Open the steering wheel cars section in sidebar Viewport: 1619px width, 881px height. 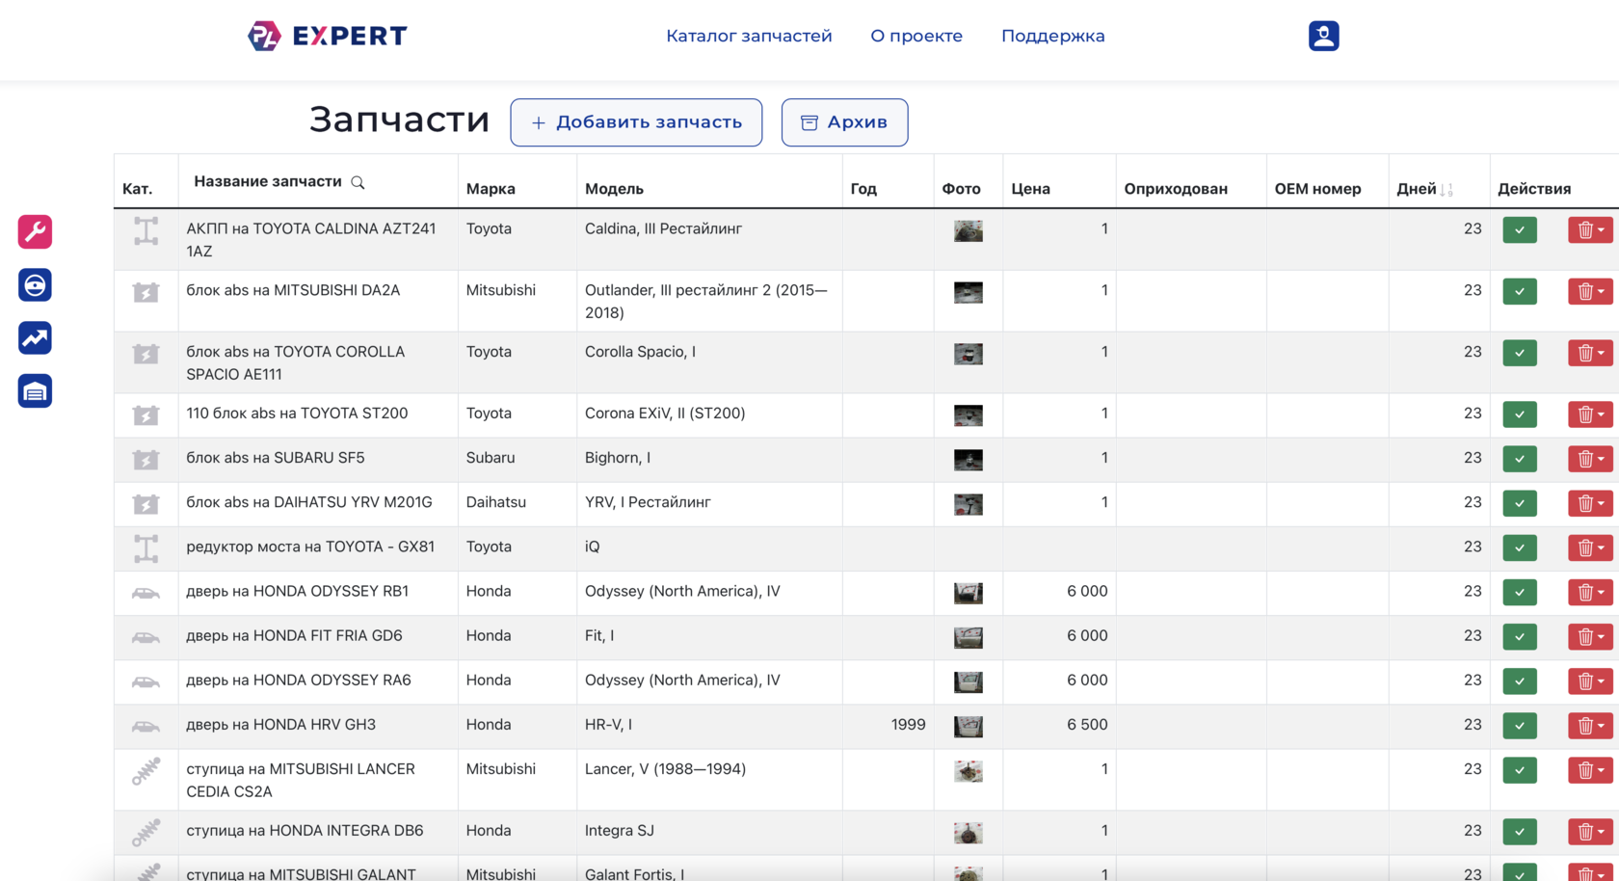tap(35, 285)
